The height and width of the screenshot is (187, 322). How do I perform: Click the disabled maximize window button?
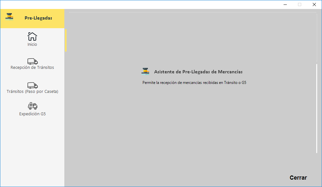pos(300,4)
